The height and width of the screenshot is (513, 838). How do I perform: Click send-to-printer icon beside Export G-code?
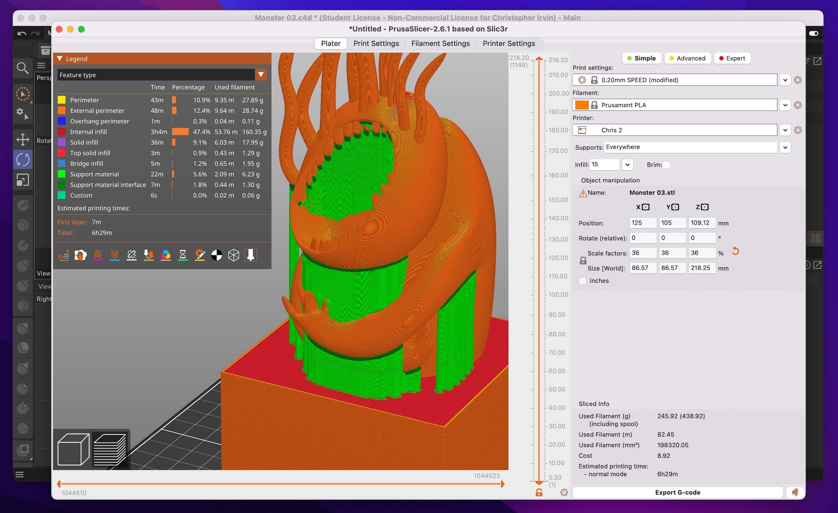click(795, 492)
